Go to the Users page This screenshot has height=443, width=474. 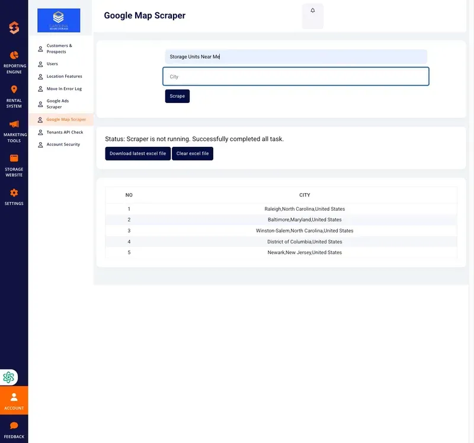[52, 64]
